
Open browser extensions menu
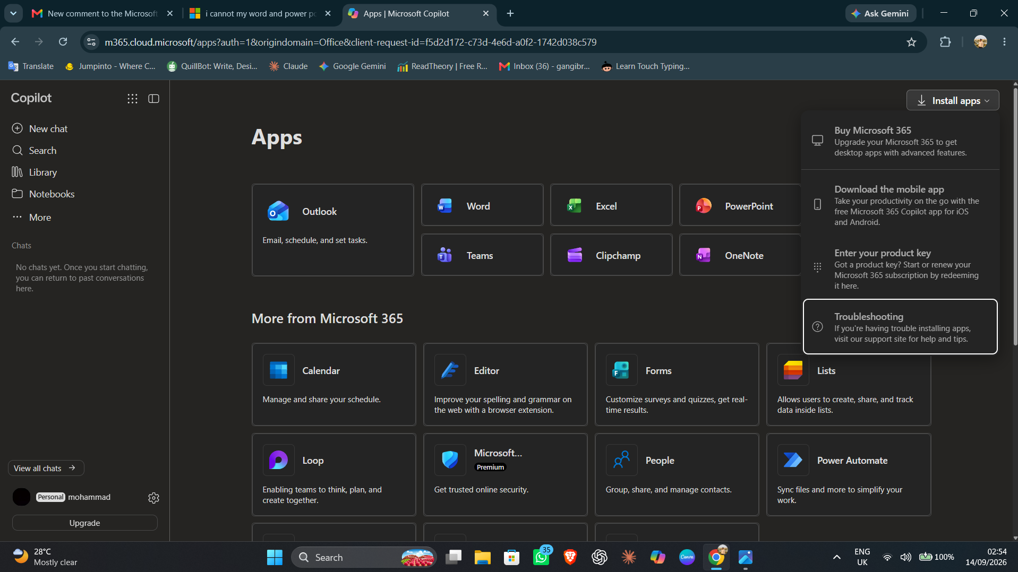click(945, 42)
